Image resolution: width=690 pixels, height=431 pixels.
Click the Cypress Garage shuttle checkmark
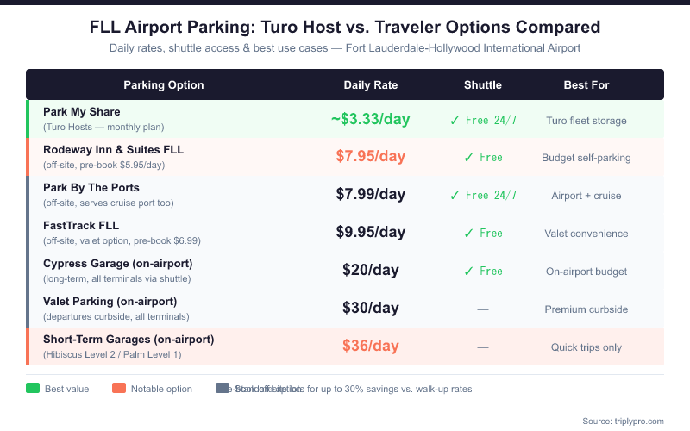click(x=468, y=272)
